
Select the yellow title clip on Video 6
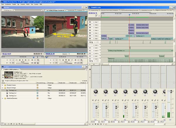point(131,25)
